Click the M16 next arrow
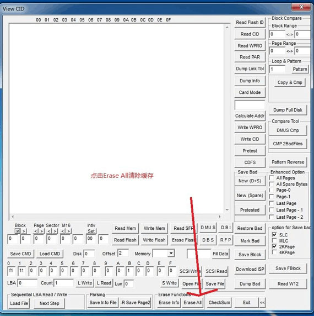 pos(69,231)
